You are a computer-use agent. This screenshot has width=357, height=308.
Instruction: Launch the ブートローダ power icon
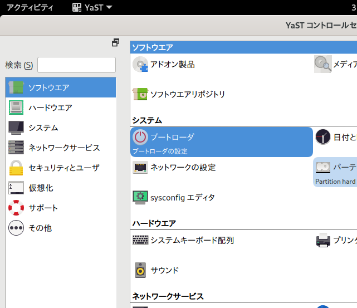140,137
